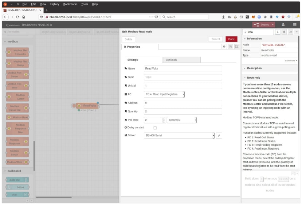
Task: Select the audio out dashboard node
Action: [x=17, y=180]
